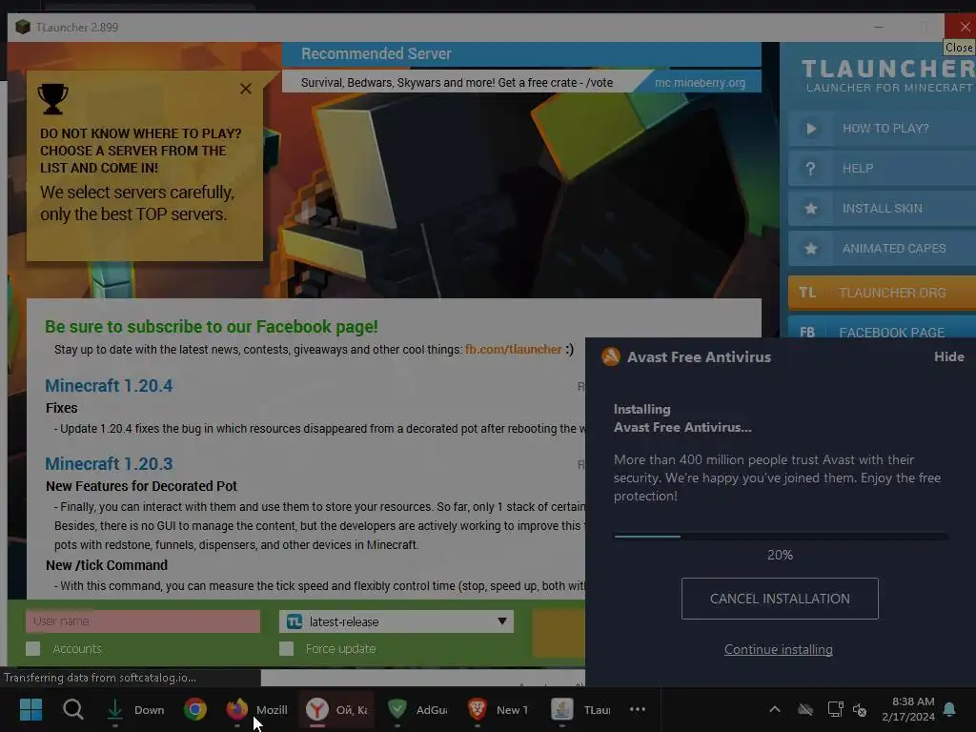Click the Cancel Installation button
This screenshot has height=732, width=976.
click(780, 599)
